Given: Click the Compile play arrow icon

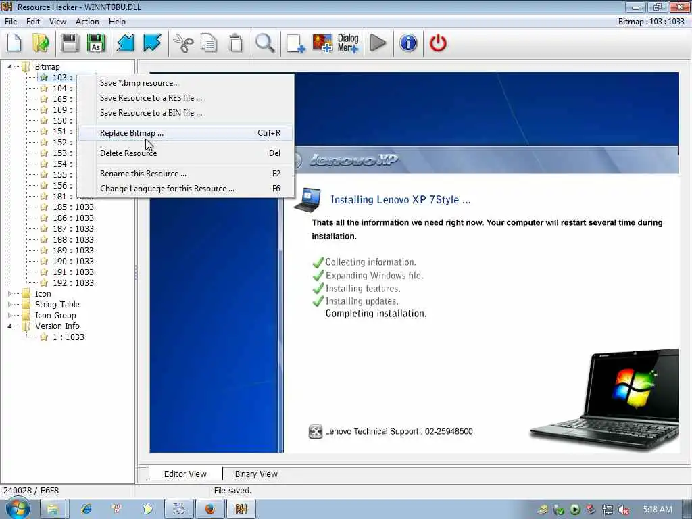Looking at the screenshot, I should (378, 43).
